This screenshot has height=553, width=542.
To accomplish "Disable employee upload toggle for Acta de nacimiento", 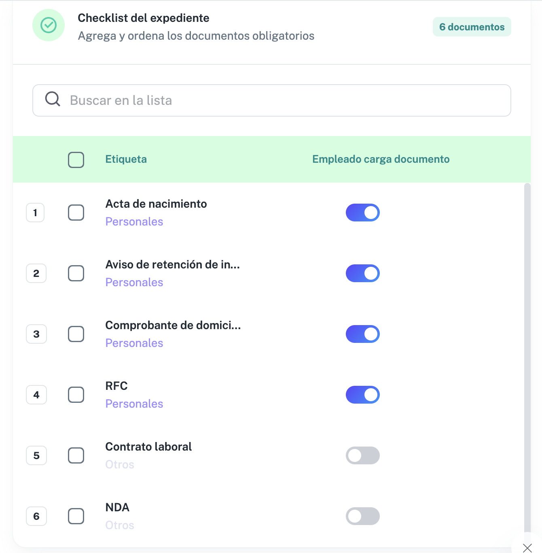I will [363, 213].
